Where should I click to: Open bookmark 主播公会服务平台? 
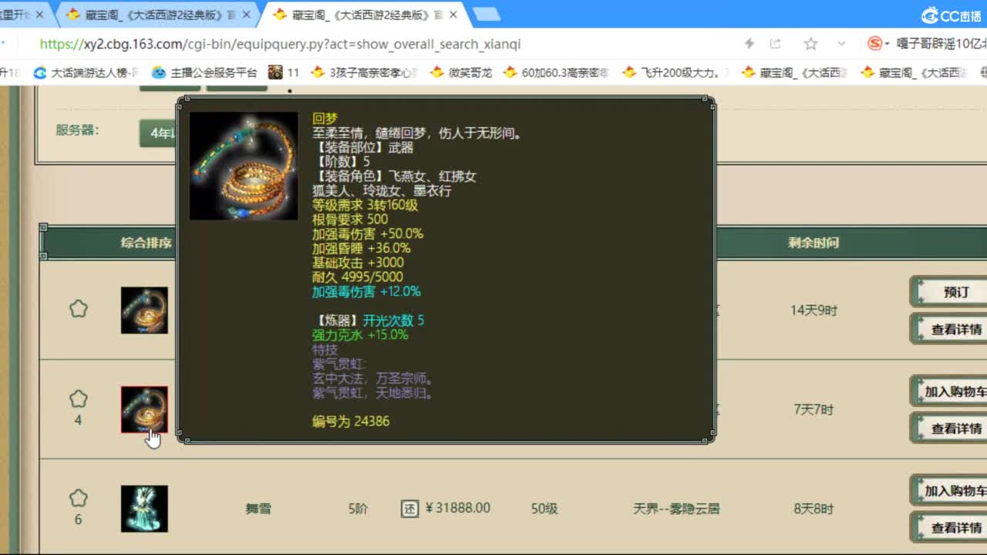click(204, 72)
